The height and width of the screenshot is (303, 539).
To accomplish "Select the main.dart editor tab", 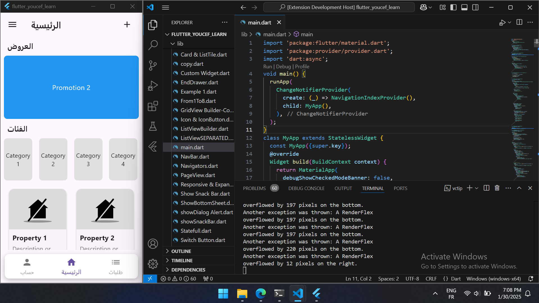I will [259, 22].
